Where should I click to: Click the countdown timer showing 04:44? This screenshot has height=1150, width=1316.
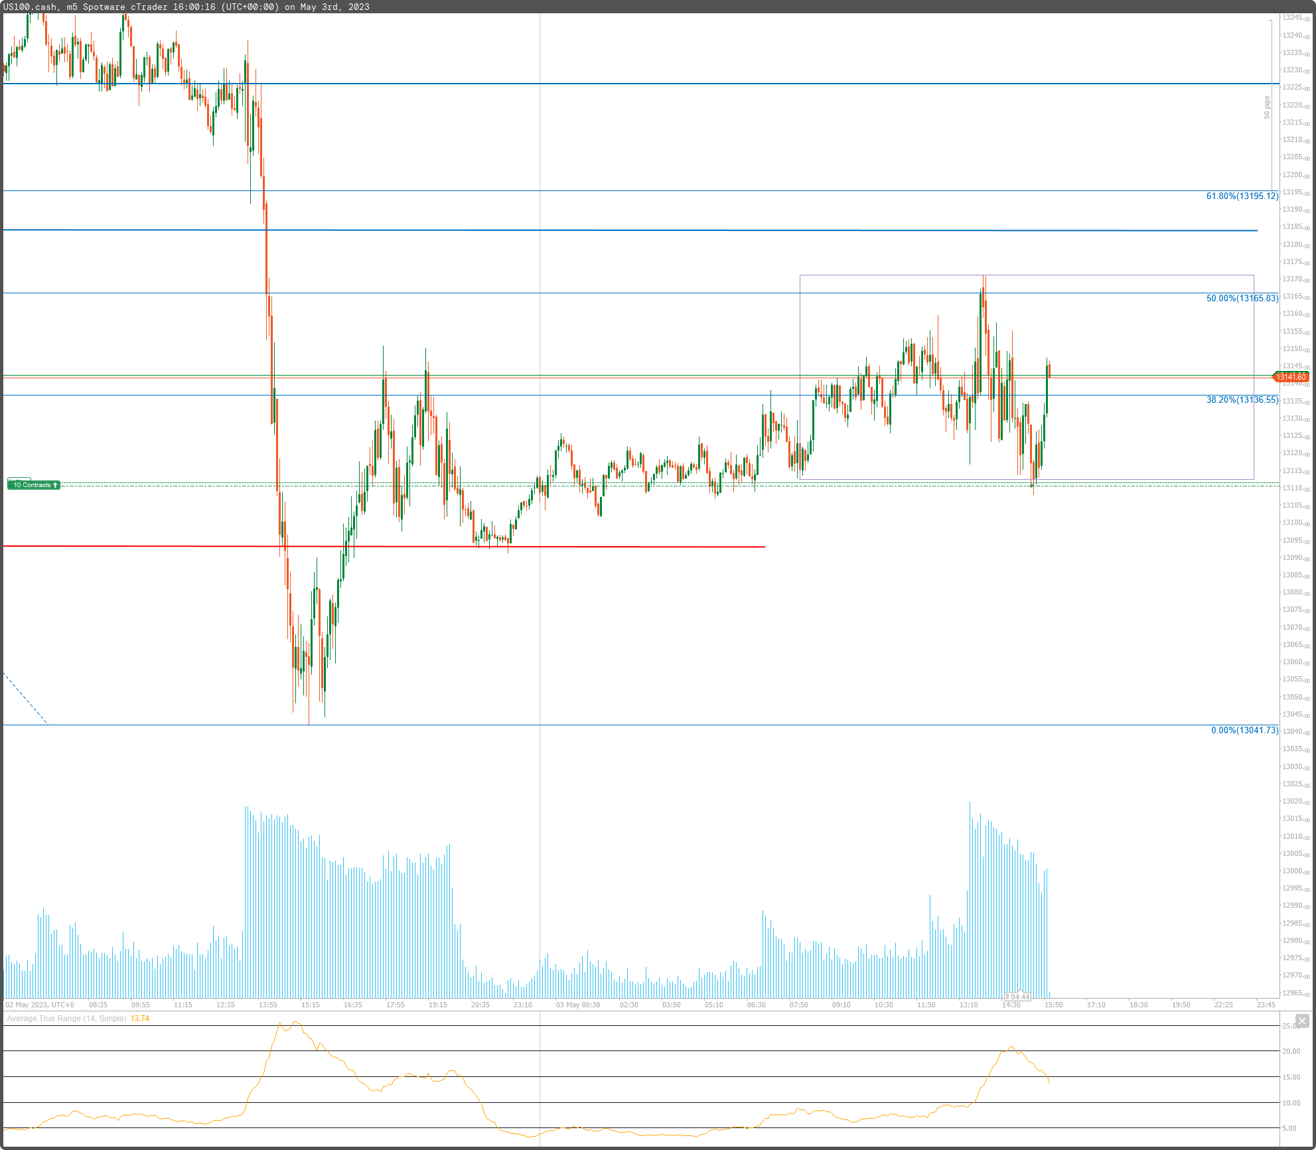1018,997
